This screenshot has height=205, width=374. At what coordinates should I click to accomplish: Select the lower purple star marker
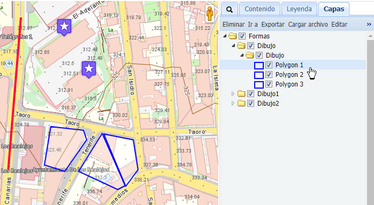coord(89,69)
